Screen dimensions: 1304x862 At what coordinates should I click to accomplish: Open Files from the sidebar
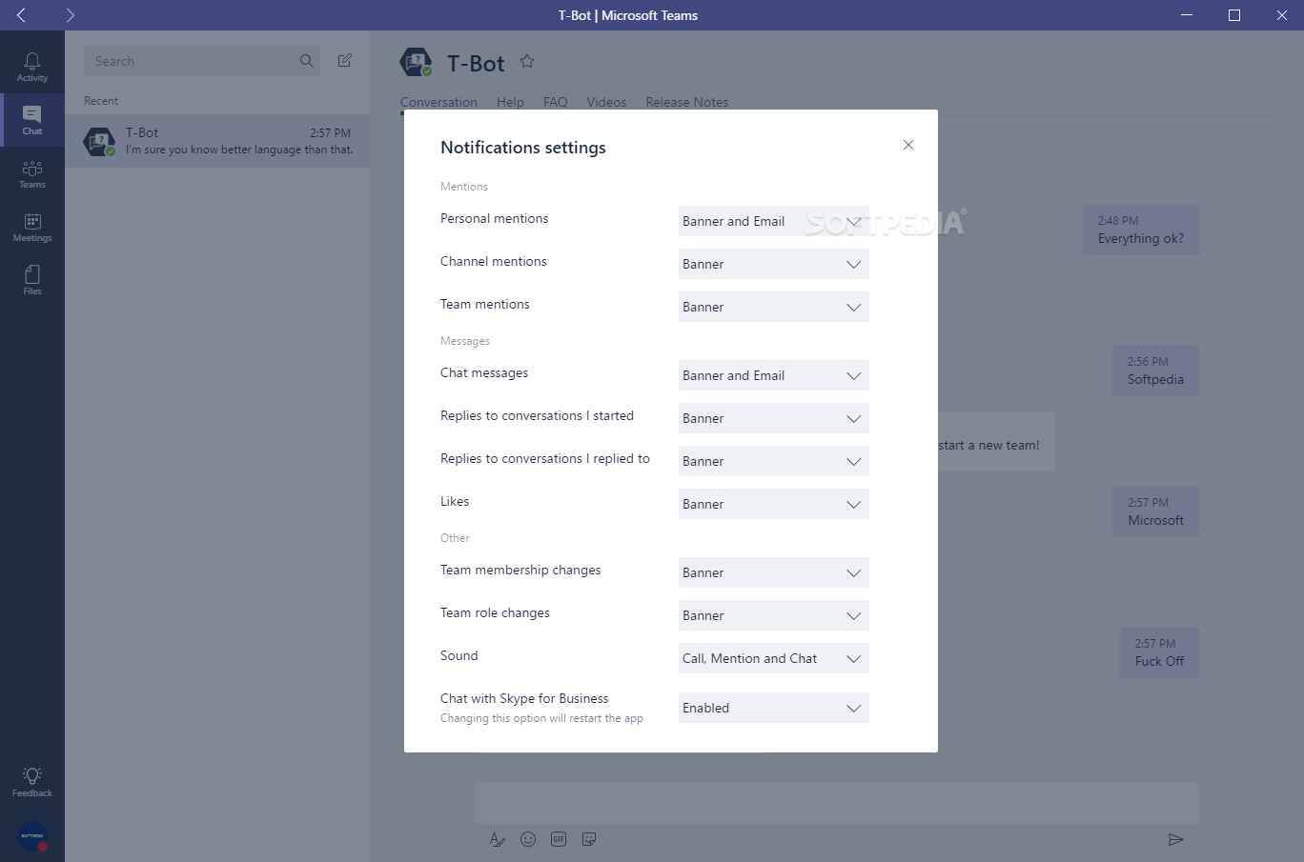[x=32, y=280]
